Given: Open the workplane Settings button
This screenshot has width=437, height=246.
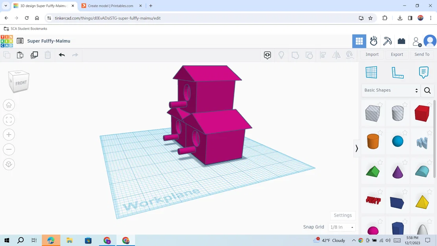Looking at the screenshot, I should 343,215.
